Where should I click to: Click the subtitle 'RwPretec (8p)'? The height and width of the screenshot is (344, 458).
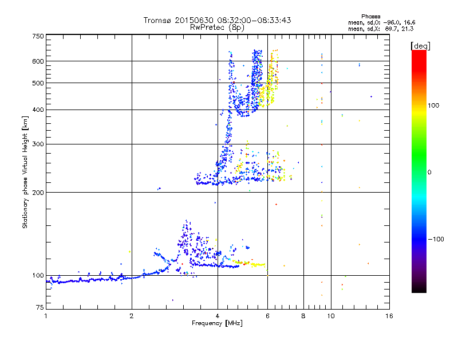(x=217, y=28)
